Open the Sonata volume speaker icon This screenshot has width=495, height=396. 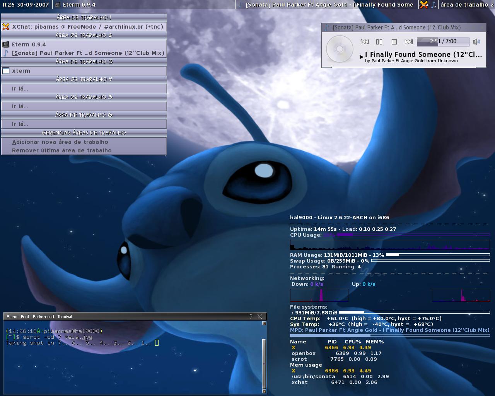tap(476, 42)
